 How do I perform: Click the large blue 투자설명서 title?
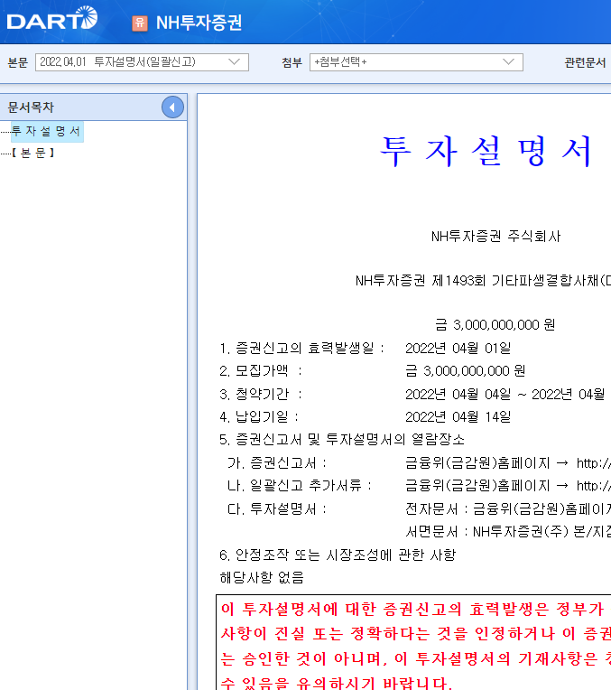click(x=486, y=151)
